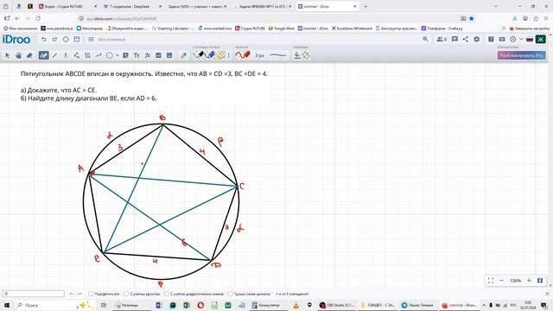Enable the Только слова целиком checkbox

tap(230, 294)
